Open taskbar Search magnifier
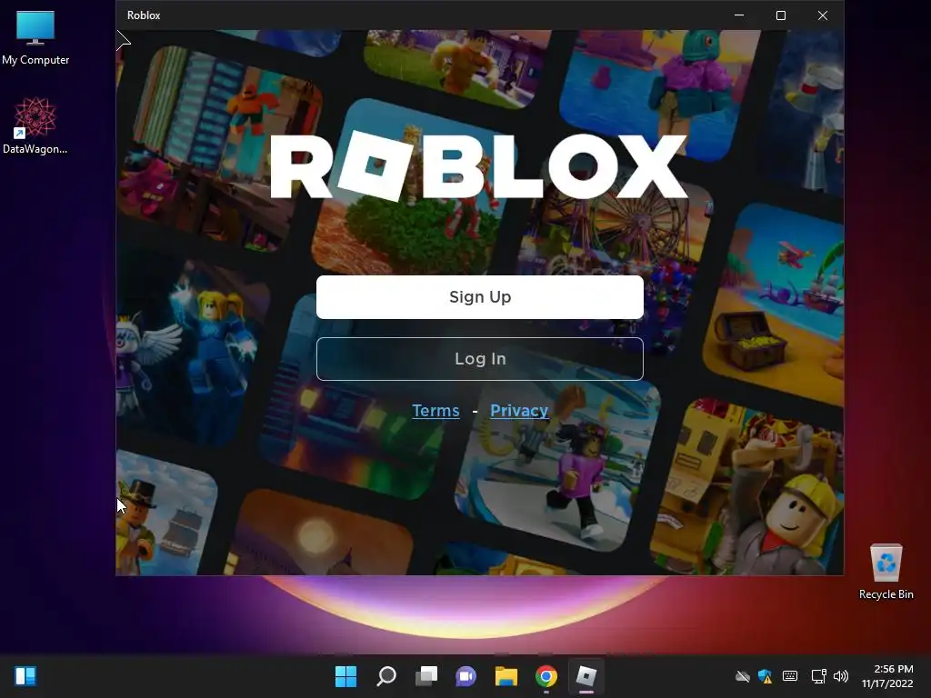Screen dimensions: 931x698 tap(385, 676)
